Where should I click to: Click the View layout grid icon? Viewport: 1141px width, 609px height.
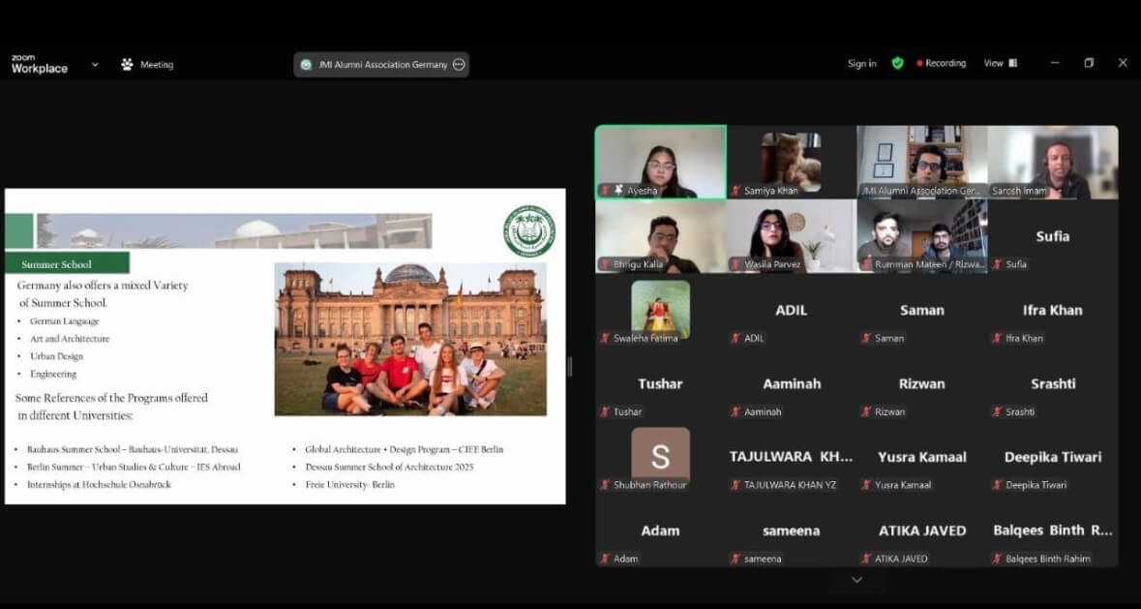pyautogui.click(x=1013, y=63)
